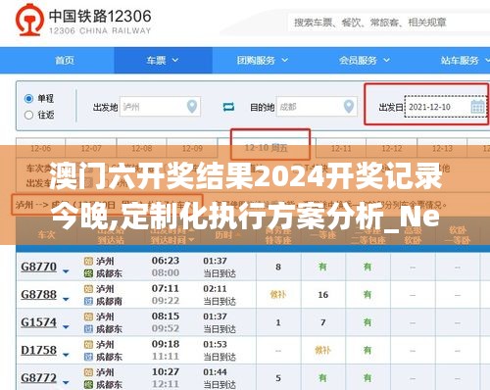
Task: Click the station icon beside D1758 泸州
Action: pyautogui.click(x=88, y=345)
